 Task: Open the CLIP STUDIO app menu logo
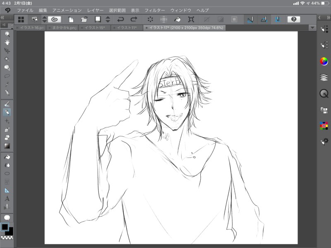coord(7,10)
